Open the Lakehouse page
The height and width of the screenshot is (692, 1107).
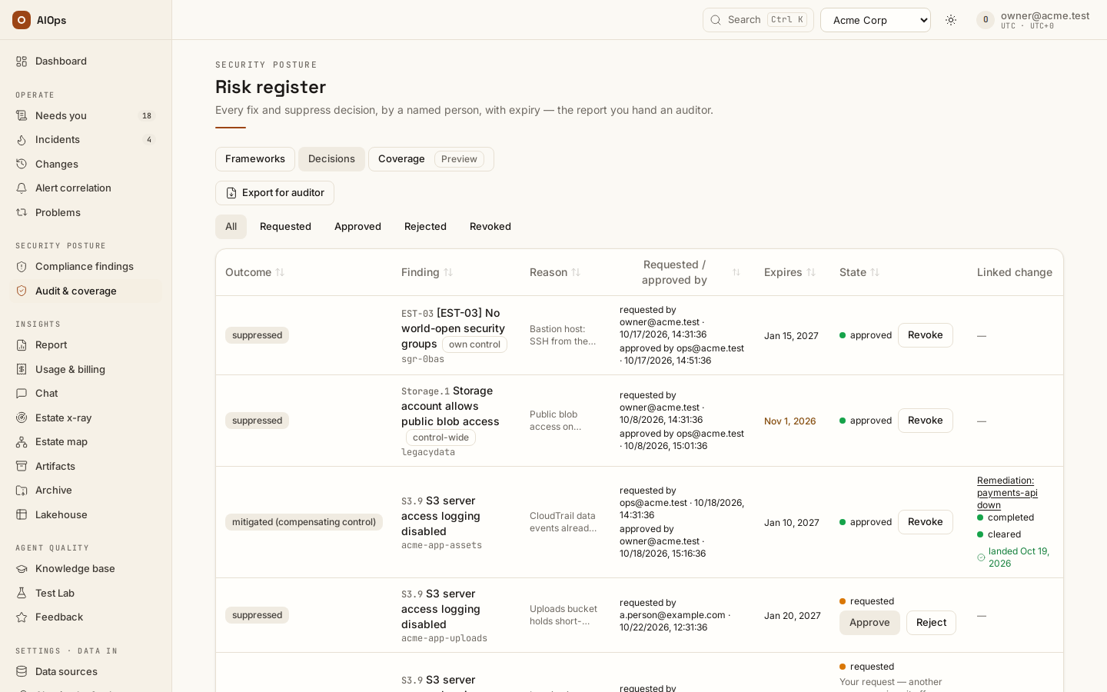click(x=85, y=514)
